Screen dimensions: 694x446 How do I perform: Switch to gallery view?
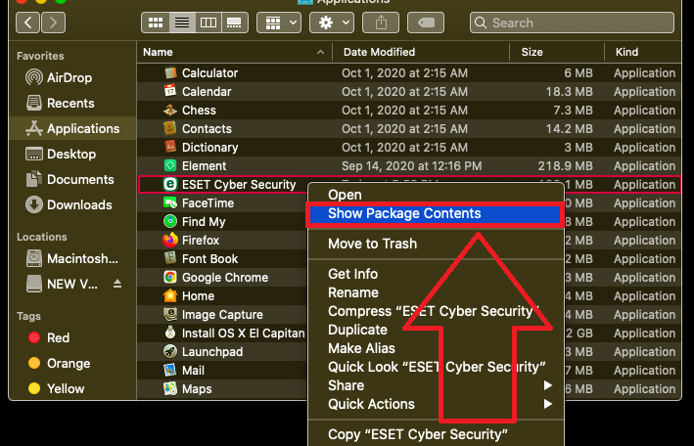(234, 22)
